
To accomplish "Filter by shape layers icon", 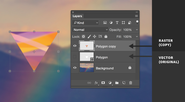I will (x=123, y=23).
